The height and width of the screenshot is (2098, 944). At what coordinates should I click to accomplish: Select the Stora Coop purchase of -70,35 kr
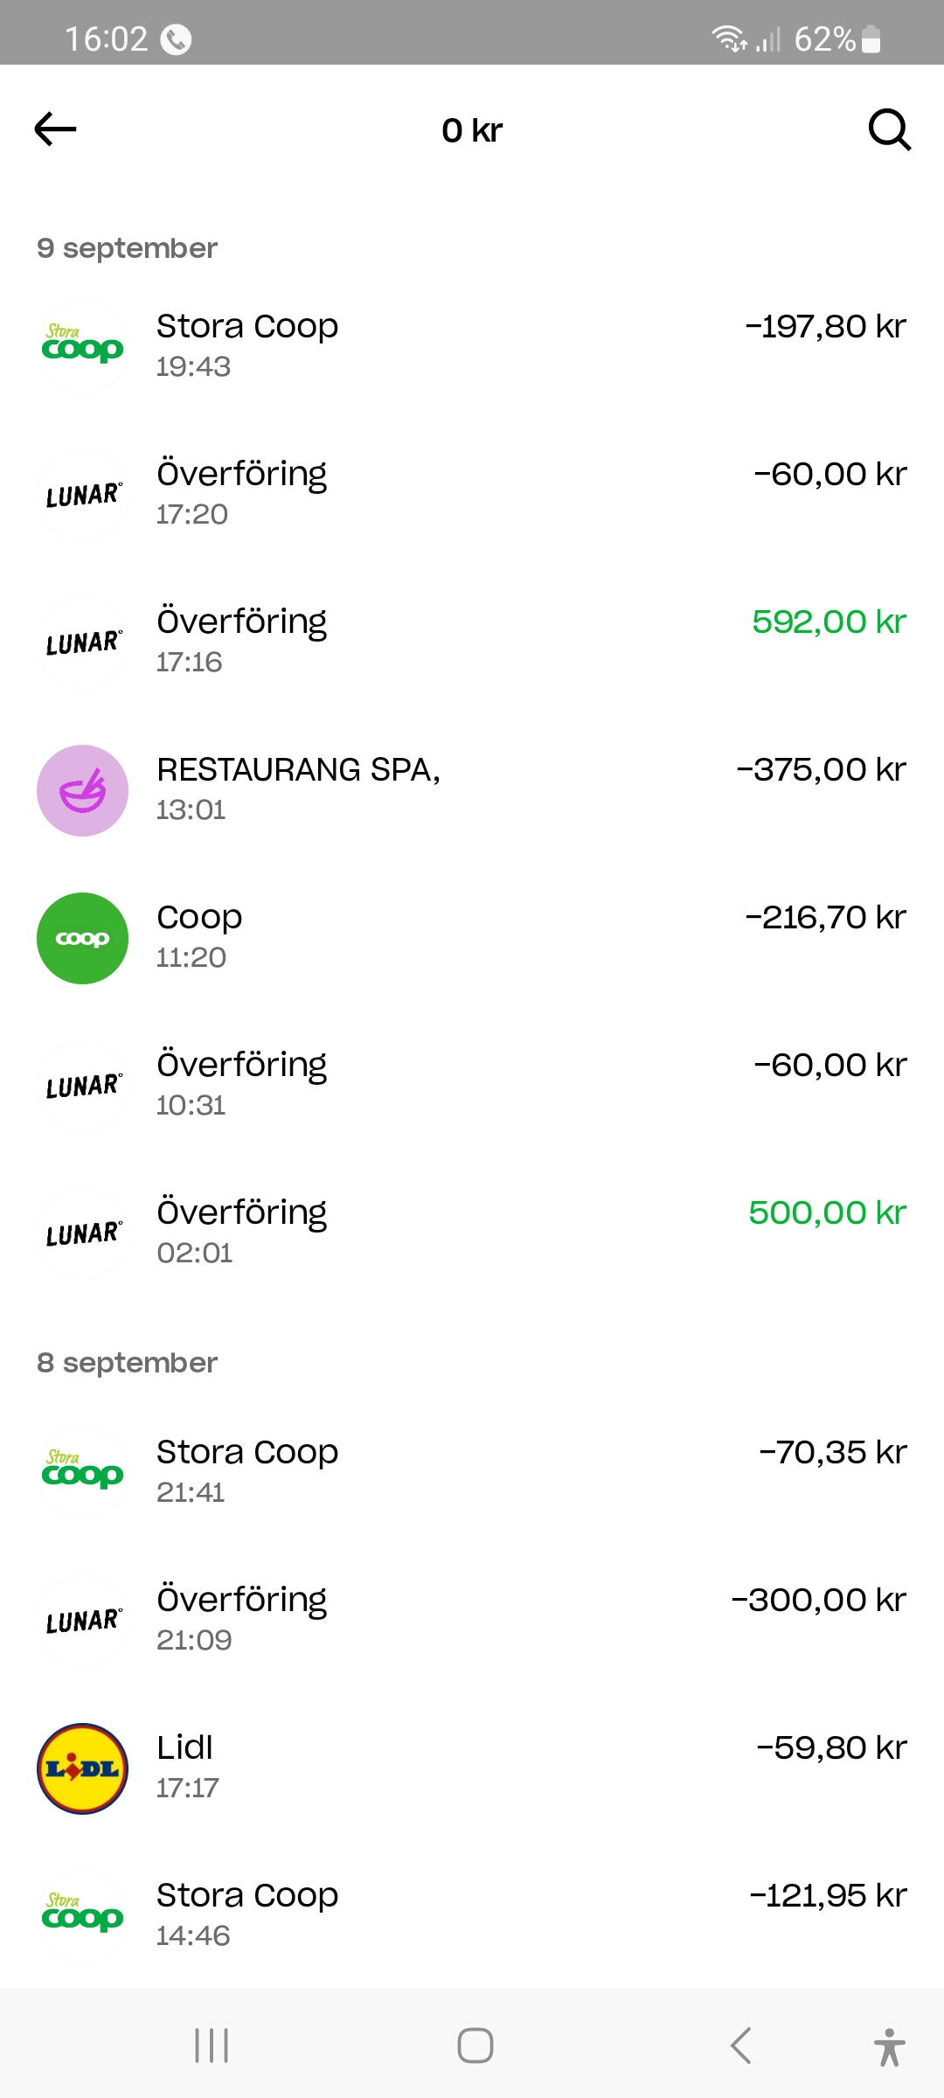point(472,1469)
